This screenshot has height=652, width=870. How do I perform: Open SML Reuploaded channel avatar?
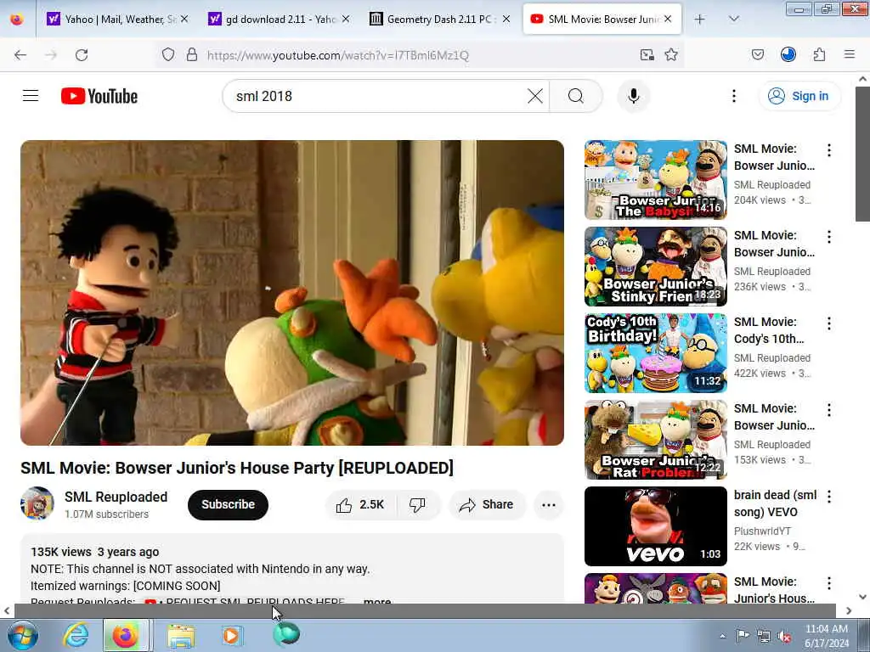point(37,503)
